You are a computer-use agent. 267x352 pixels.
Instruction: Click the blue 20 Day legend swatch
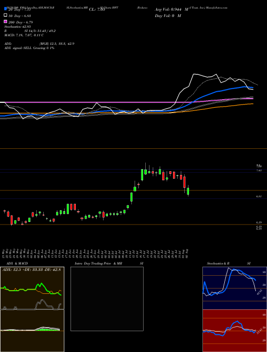[x=5, y=9]
